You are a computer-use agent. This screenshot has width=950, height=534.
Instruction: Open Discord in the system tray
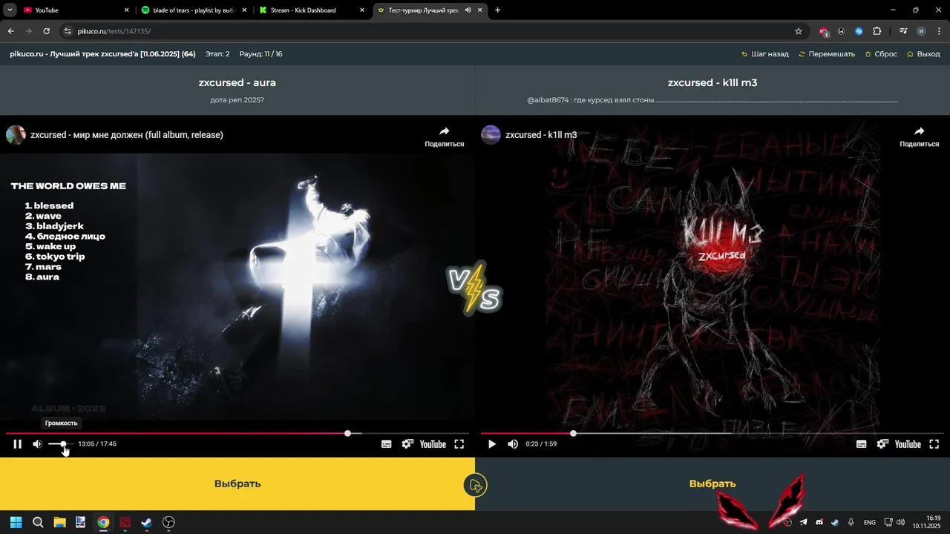(819, 522)
